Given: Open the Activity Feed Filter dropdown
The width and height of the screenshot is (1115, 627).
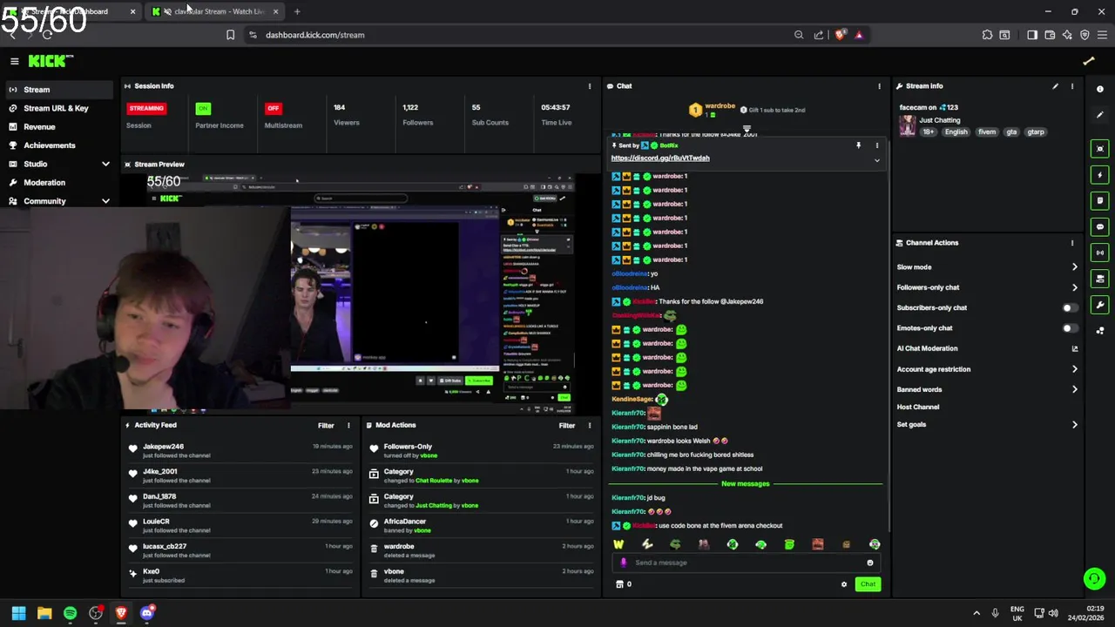Looking at the screenshot, I should pos(326,425).
